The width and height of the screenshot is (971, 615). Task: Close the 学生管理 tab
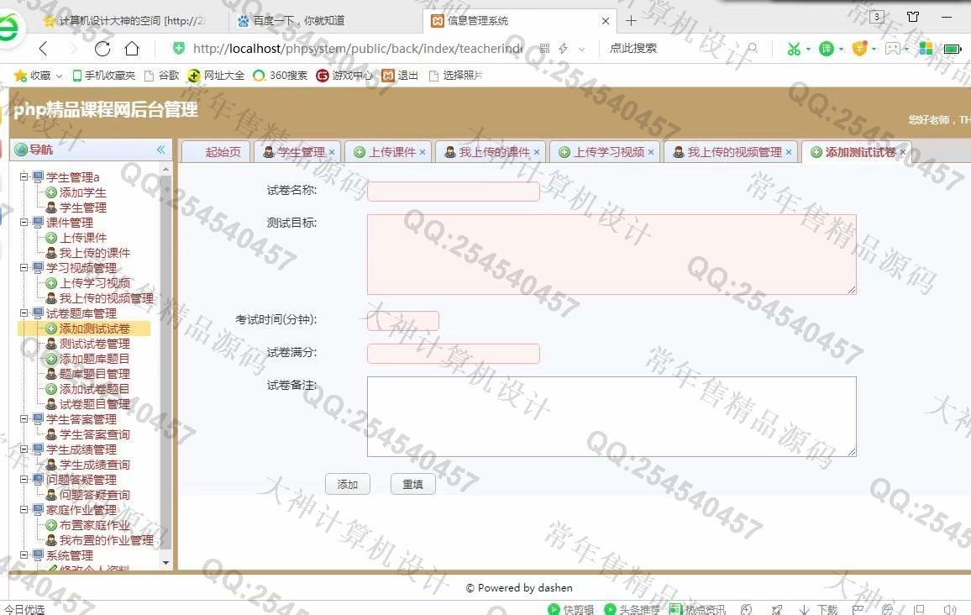332,152
